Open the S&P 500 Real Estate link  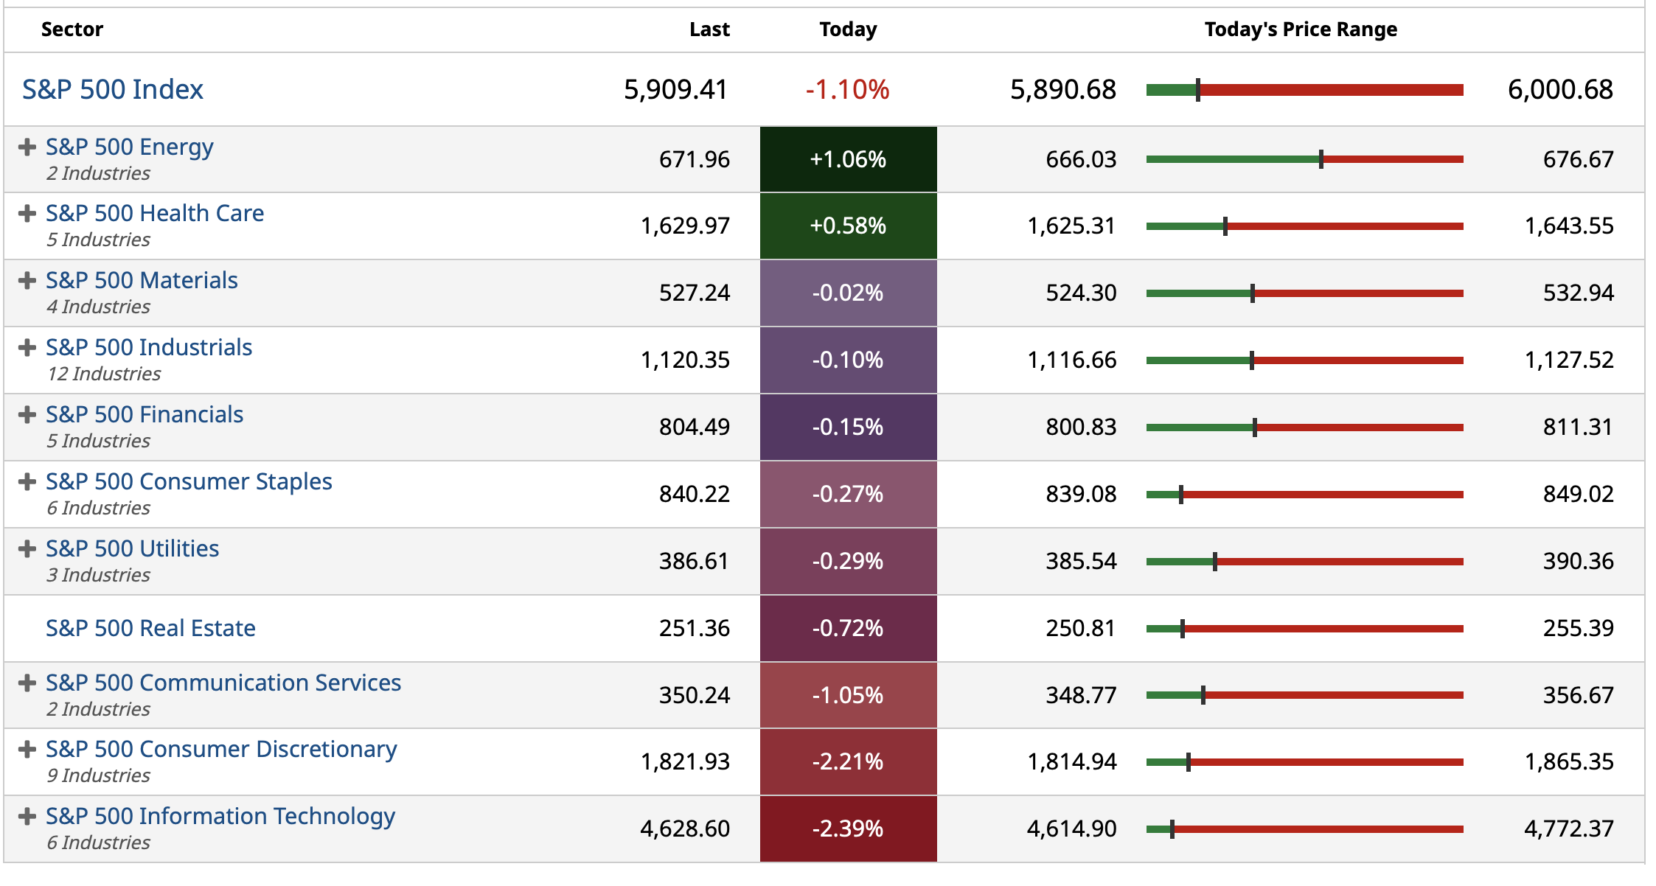tap(150, 629)
